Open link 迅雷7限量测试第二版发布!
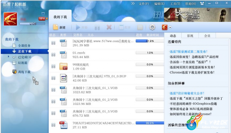Viewport: 231px width, 133px height. (x=188, y=52)
